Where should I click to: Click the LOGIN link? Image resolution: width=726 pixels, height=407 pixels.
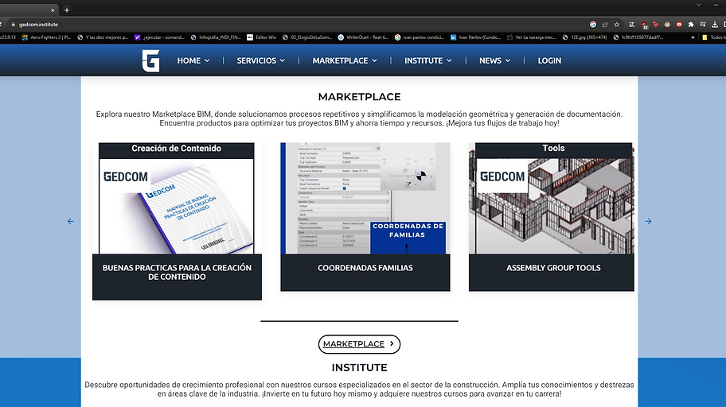(x=549, y=60)
